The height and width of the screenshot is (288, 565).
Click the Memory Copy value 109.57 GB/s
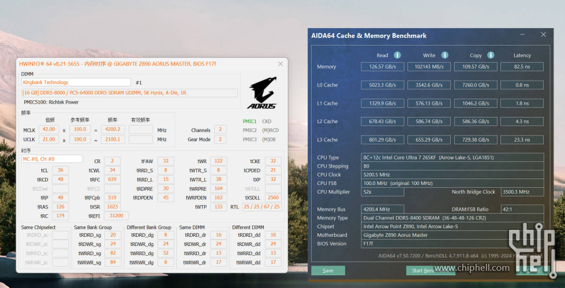click(x=476, y=66)
